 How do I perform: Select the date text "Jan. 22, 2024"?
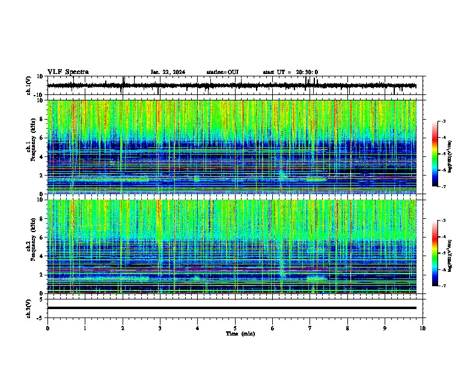coord(168,72)
